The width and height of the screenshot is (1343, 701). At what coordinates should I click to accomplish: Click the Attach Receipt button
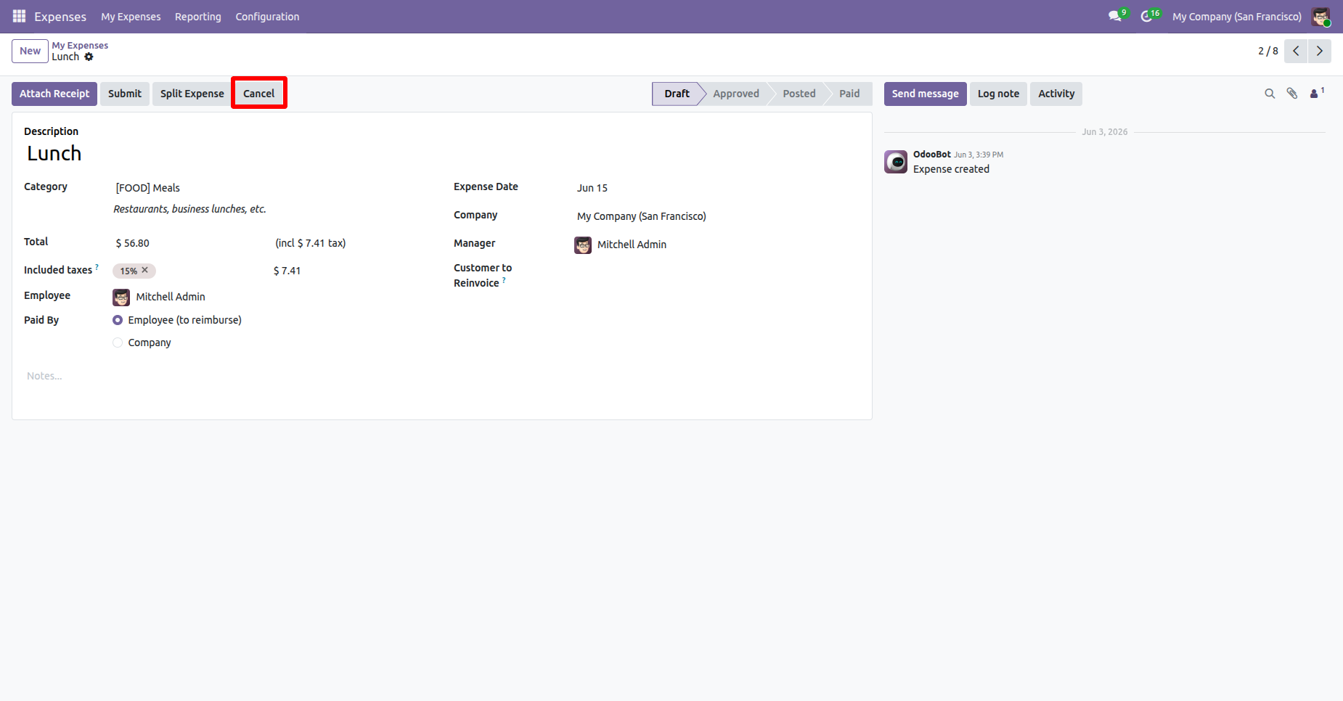(x=54, y=94)
